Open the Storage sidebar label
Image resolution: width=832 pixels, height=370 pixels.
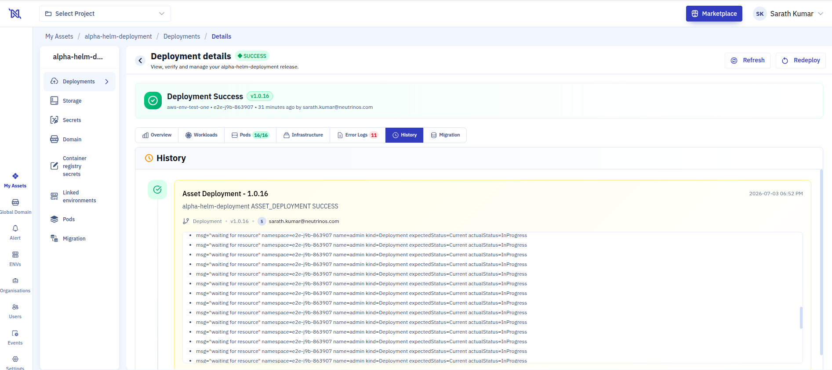coord(72,101)
